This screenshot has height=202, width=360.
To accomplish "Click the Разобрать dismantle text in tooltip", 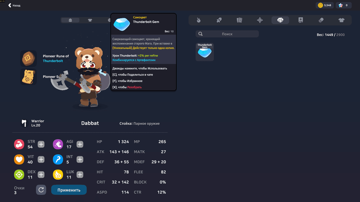I will 134,87.
